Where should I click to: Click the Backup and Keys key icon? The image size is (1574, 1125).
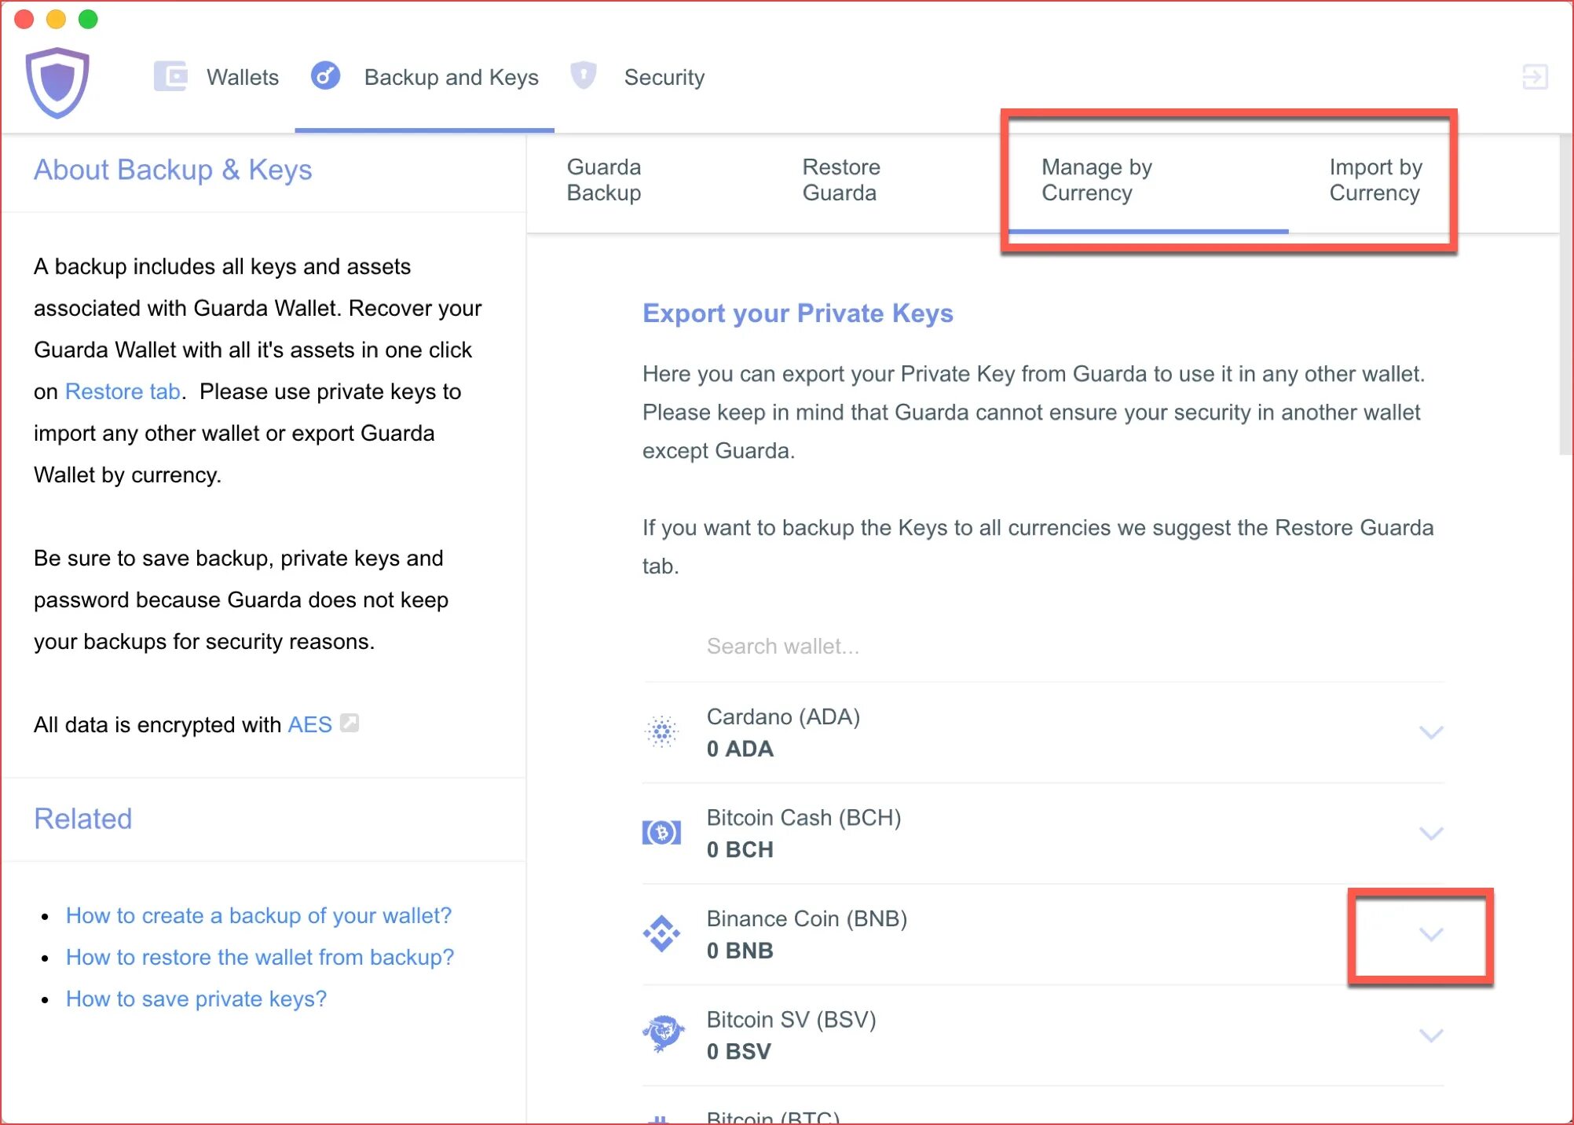(325, 76)
